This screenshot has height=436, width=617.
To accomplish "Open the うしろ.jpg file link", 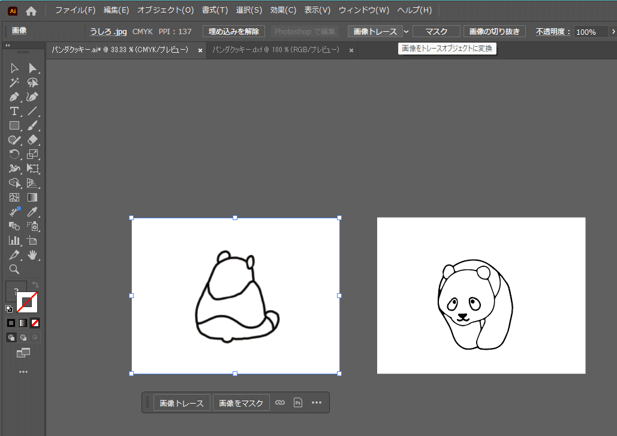I will (x=108, y=31).
